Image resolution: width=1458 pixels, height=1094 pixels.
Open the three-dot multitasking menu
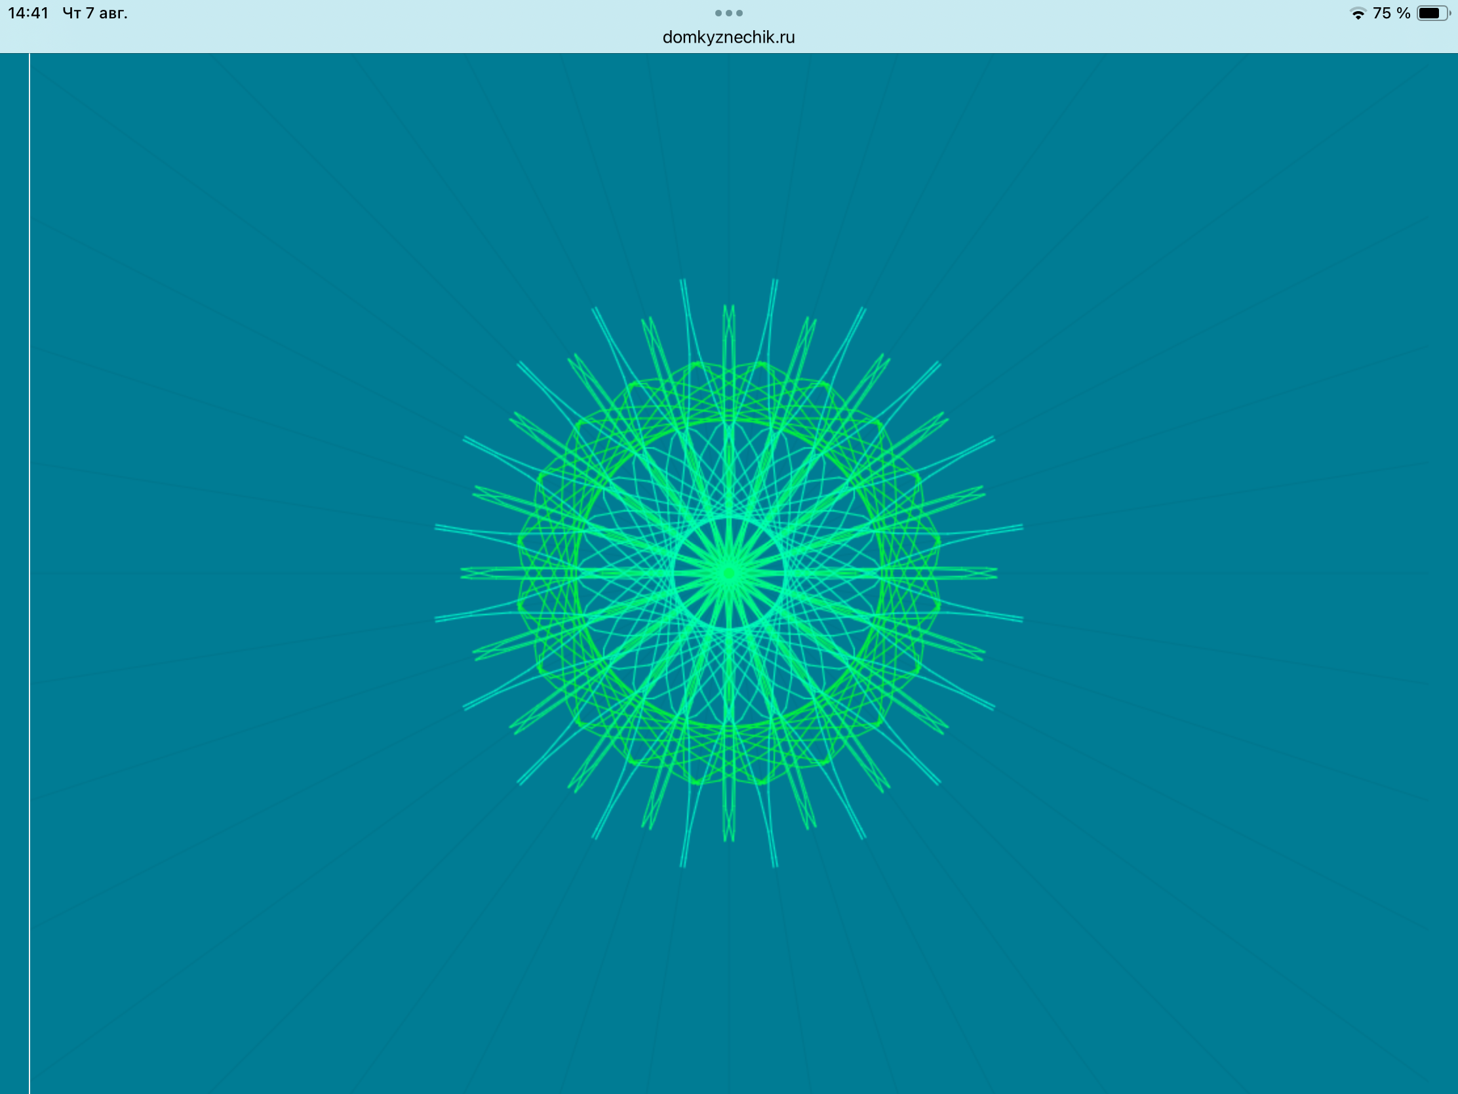pos(728,13)
